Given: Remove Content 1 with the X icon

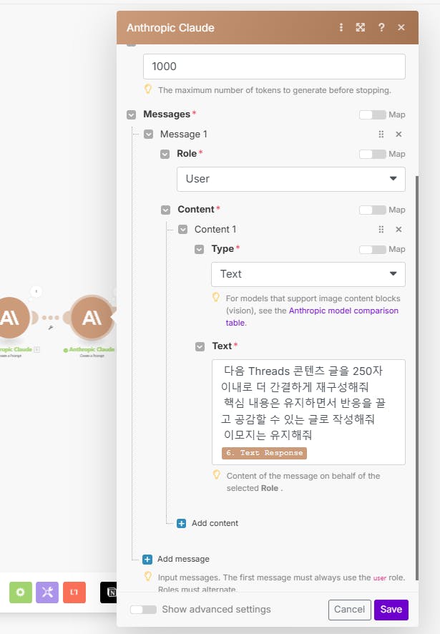Looking at the screenshot, I should (x=399, y=230).
